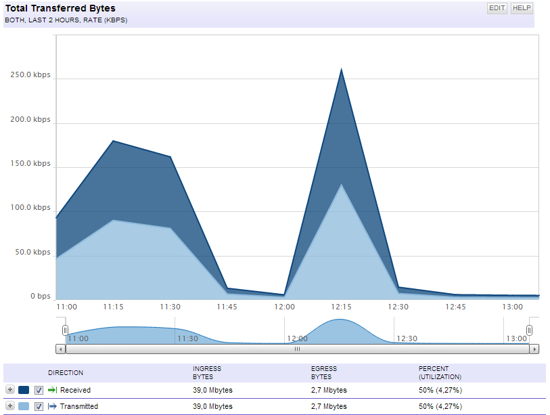This screenshot has height=415, width=550.
Task: Click the right scroll arrow of range bar
Action: point(534,349)
